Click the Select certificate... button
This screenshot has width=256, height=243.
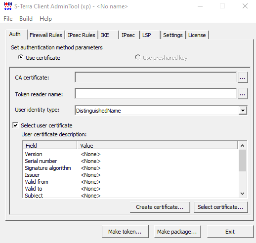(x=220, y=207)
